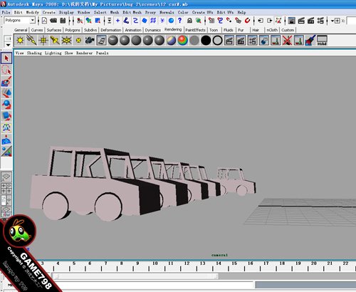Open the Edit Mesh menu
356x292 pixels.
coord(132,12)
